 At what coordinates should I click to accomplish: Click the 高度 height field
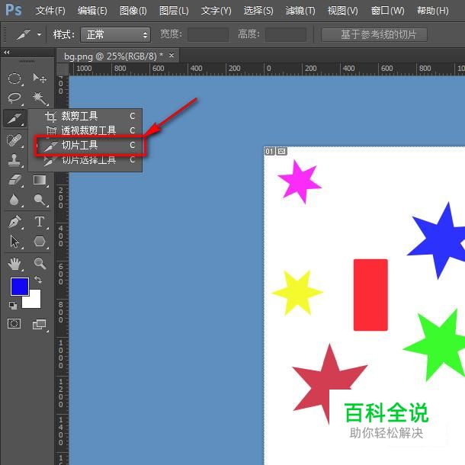[x=286, y=35]
